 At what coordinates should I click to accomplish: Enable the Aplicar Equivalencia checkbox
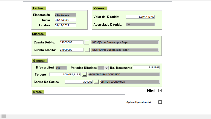(x=160, y=102)
